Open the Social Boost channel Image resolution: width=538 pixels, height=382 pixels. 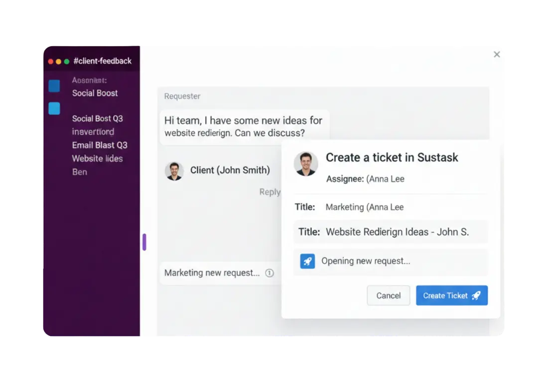coord(95,93)
